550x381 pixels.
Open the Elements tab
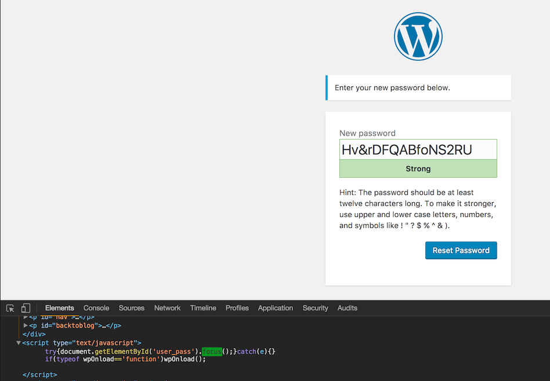coord(59,308)
